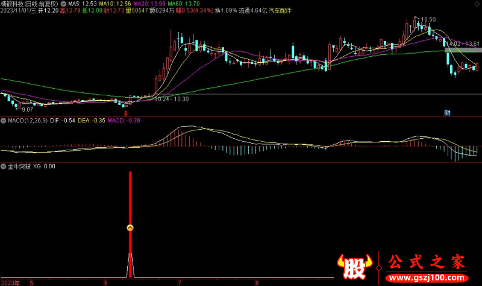The height and width of the screenshot is (286, 482).
Task: Click the date 2023/11/01/三
Action: (x=18, y=10)
